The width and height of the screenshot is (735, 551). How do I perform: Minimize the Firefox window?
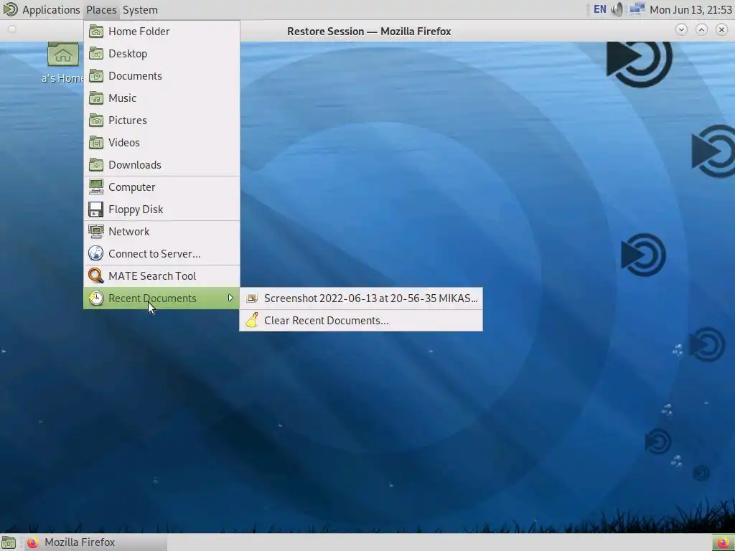click(x=681, y=29)
